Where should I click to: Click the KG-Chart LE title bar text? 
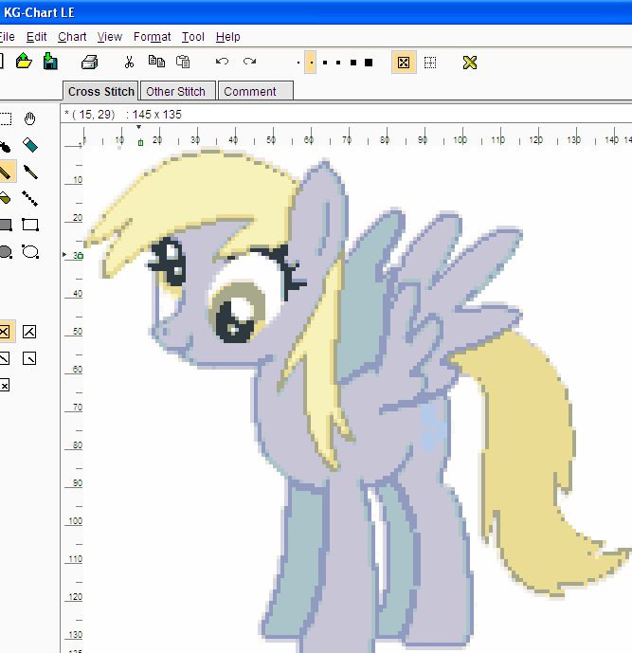pos(39,12)
